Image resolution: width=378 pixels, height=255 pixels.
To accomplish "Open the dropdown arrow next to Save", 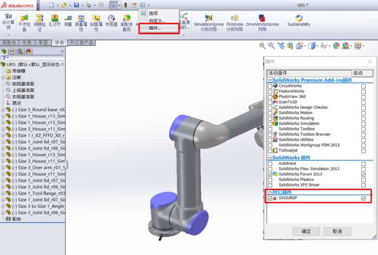I will pyautogui.click(x=82, y=5).
